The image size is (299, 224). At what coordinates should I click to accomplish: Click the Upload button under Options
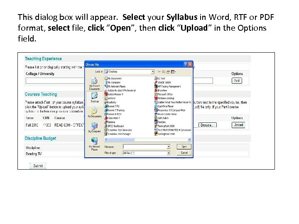pyautogui.click(x=238, y=125)
